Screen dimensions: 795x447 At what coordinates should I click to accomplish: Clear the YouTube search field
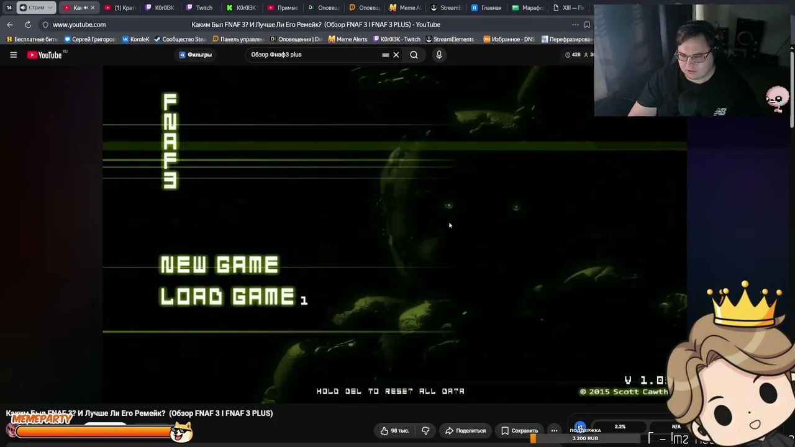coord(396,55)
